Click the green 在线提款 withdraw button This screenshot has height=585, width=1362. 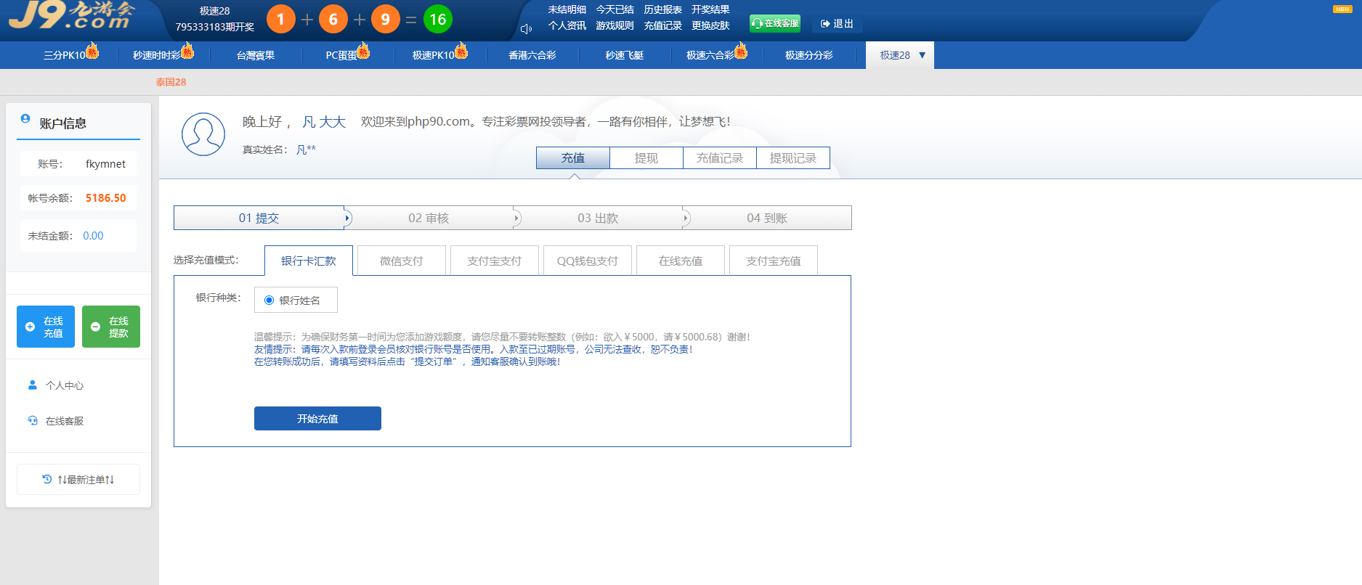pyautogui.click(x=111, y=327)
